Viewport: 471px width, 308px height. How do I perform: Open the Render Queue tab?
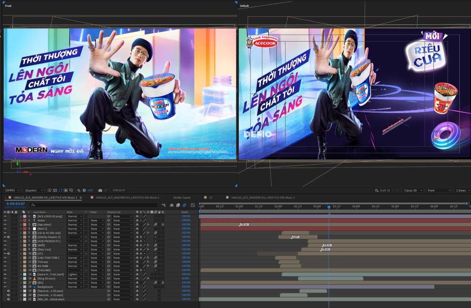tap(182, 198)
